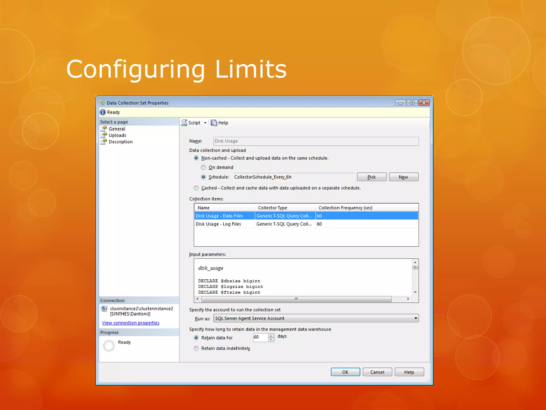Click the Description page icon
546x410 pixels.
click(x=103, y=142)
